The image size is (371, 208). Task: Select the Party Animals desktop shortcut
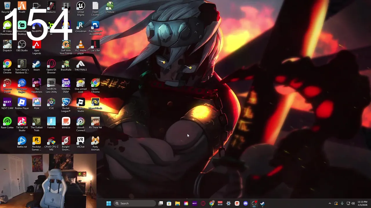point(95,144)
